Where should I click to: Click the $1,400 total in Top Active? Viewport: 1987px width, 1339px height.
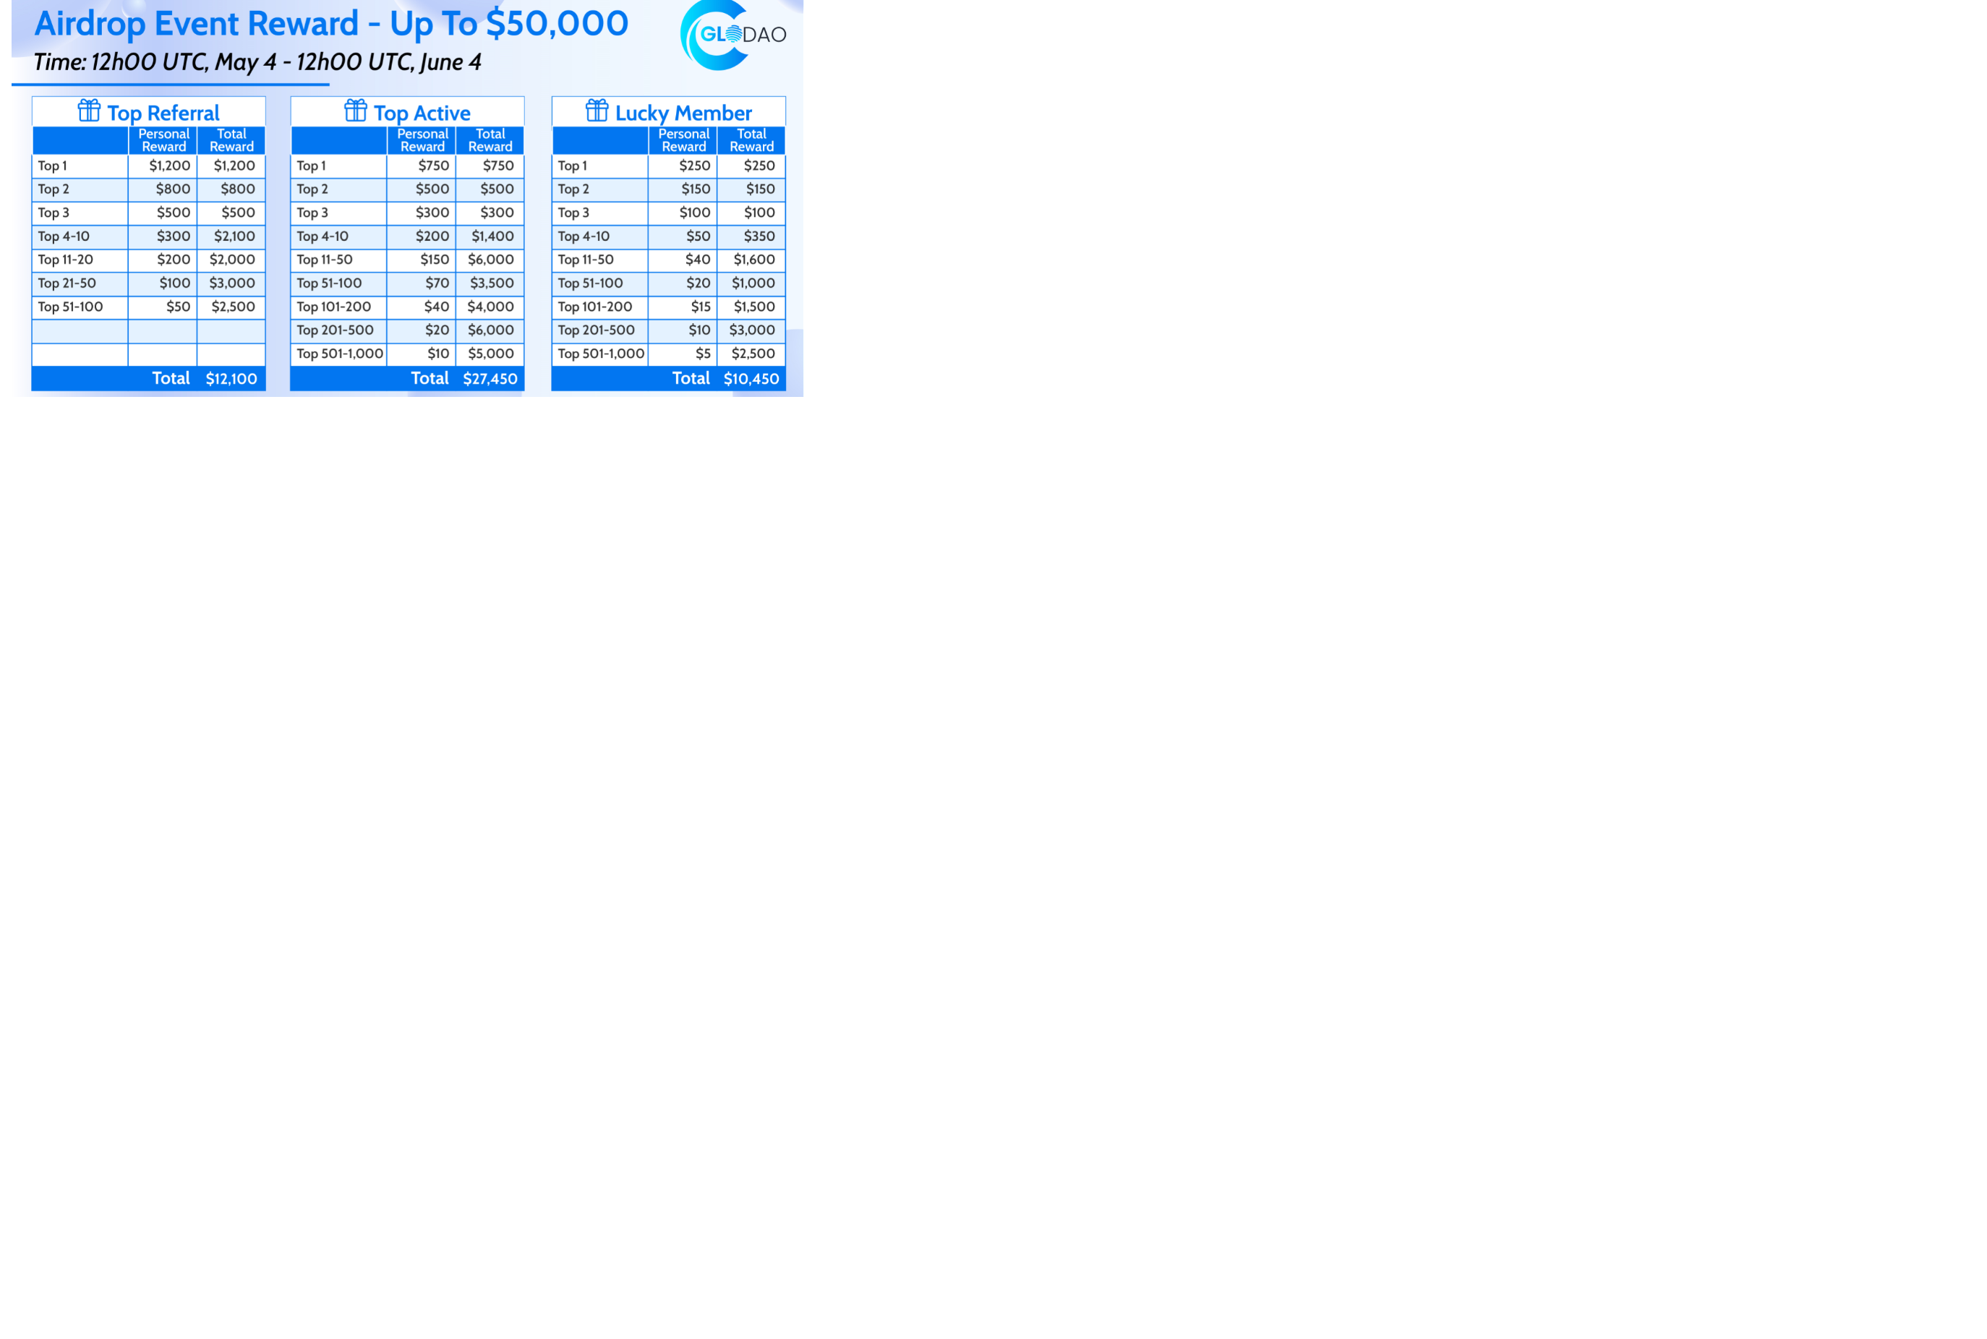pyautogui.click(x=492, y=236)
